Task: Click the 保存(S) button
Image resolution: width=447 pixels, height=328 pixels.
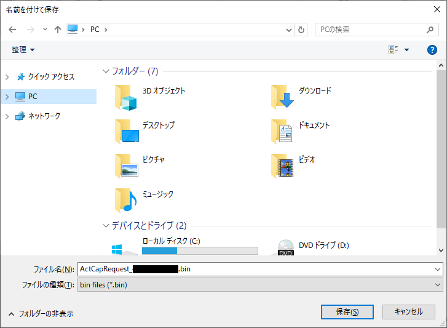Action: tap(347, 312)
